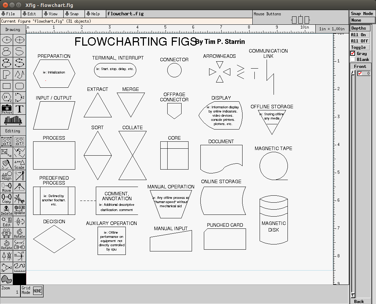Select the glue compound tool
Image resolution: width=376 pixels, height=304 pixels.
pyautogui.click(x=7, y=141)
